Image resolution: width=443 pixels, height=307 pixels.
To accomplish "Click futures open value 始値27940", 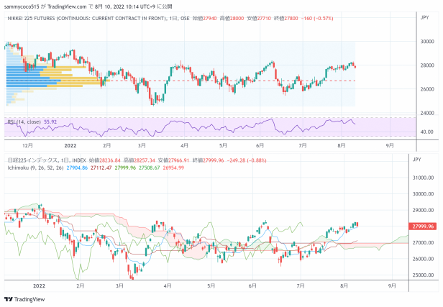I will tap(204, 19).
